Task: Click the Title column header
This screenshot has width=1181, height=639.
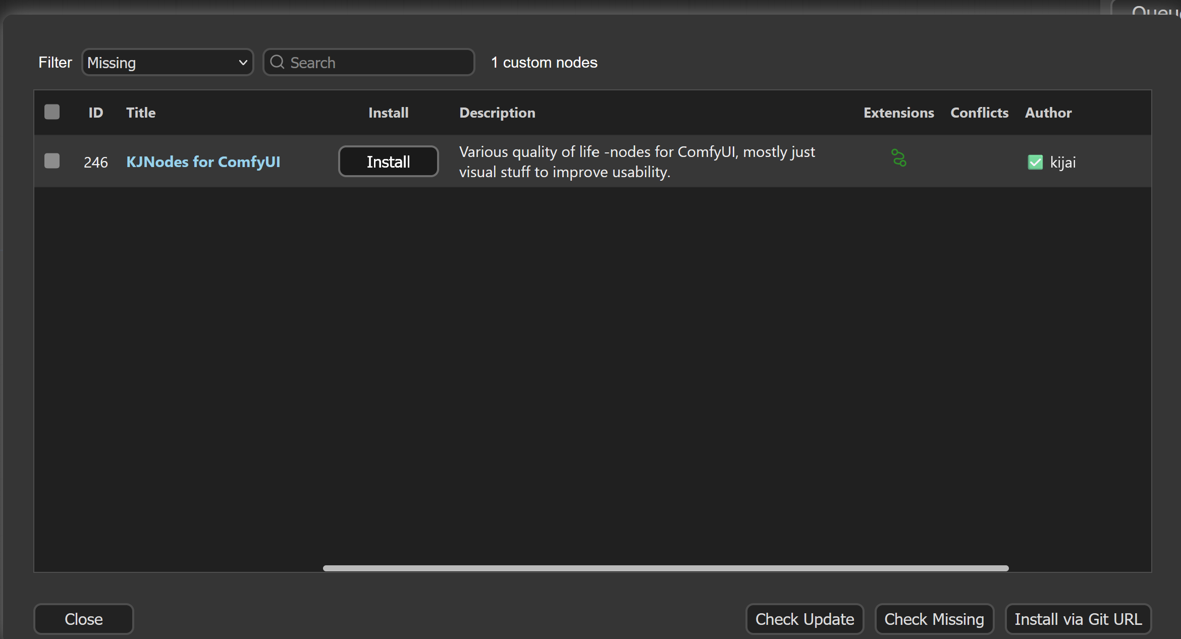Action: pyautogui.click(x=140, y=112)
